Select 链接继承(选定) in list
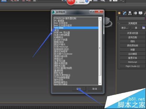The width and height of the screenshot is (146, 109). coord(76,49)
